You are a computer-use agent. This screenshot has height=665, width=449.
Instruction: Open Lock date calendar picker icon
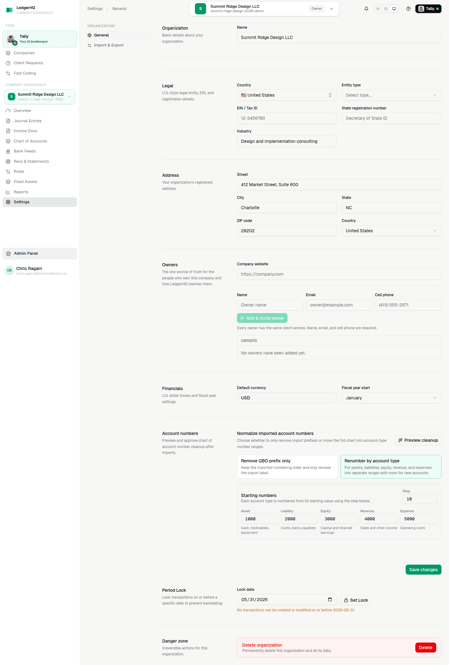(x=330, y=600)
